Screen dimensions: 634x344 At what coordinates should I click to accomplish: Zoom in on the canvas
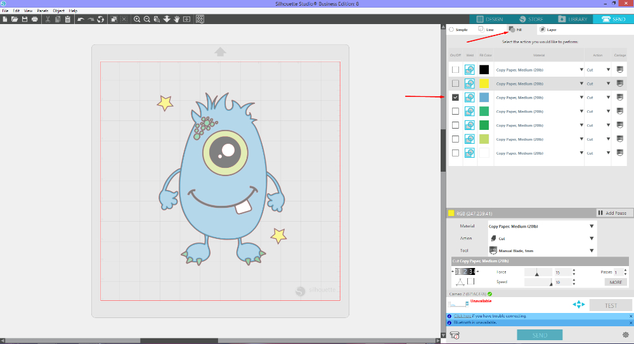[137, 19]
